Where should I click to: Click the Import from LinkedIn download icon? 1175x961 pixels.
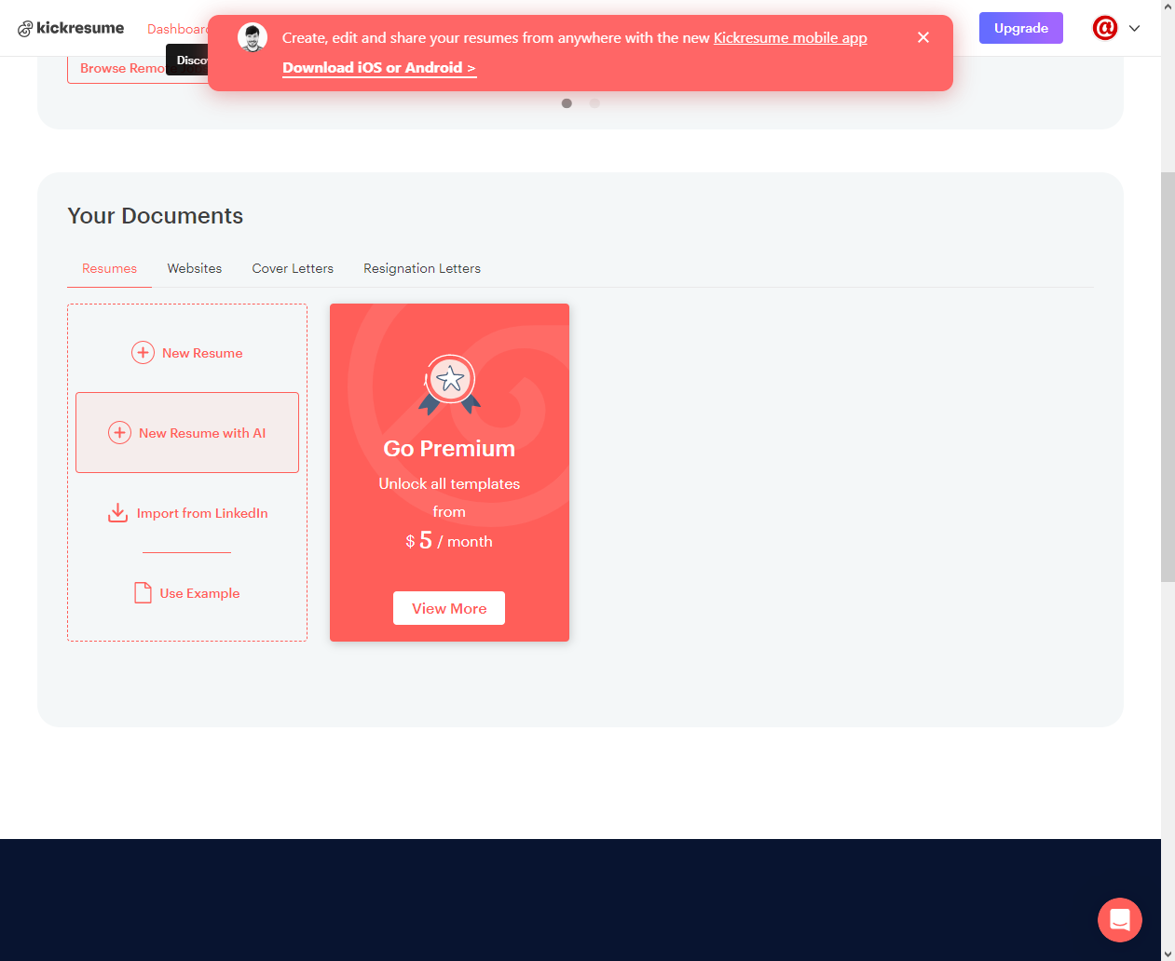point(117,513)
